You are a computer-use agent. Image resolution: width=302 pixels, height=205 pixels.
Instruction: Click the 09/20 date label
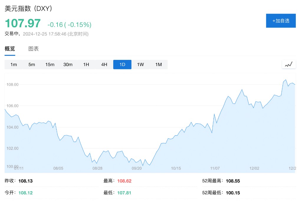[x=137, y=168]
